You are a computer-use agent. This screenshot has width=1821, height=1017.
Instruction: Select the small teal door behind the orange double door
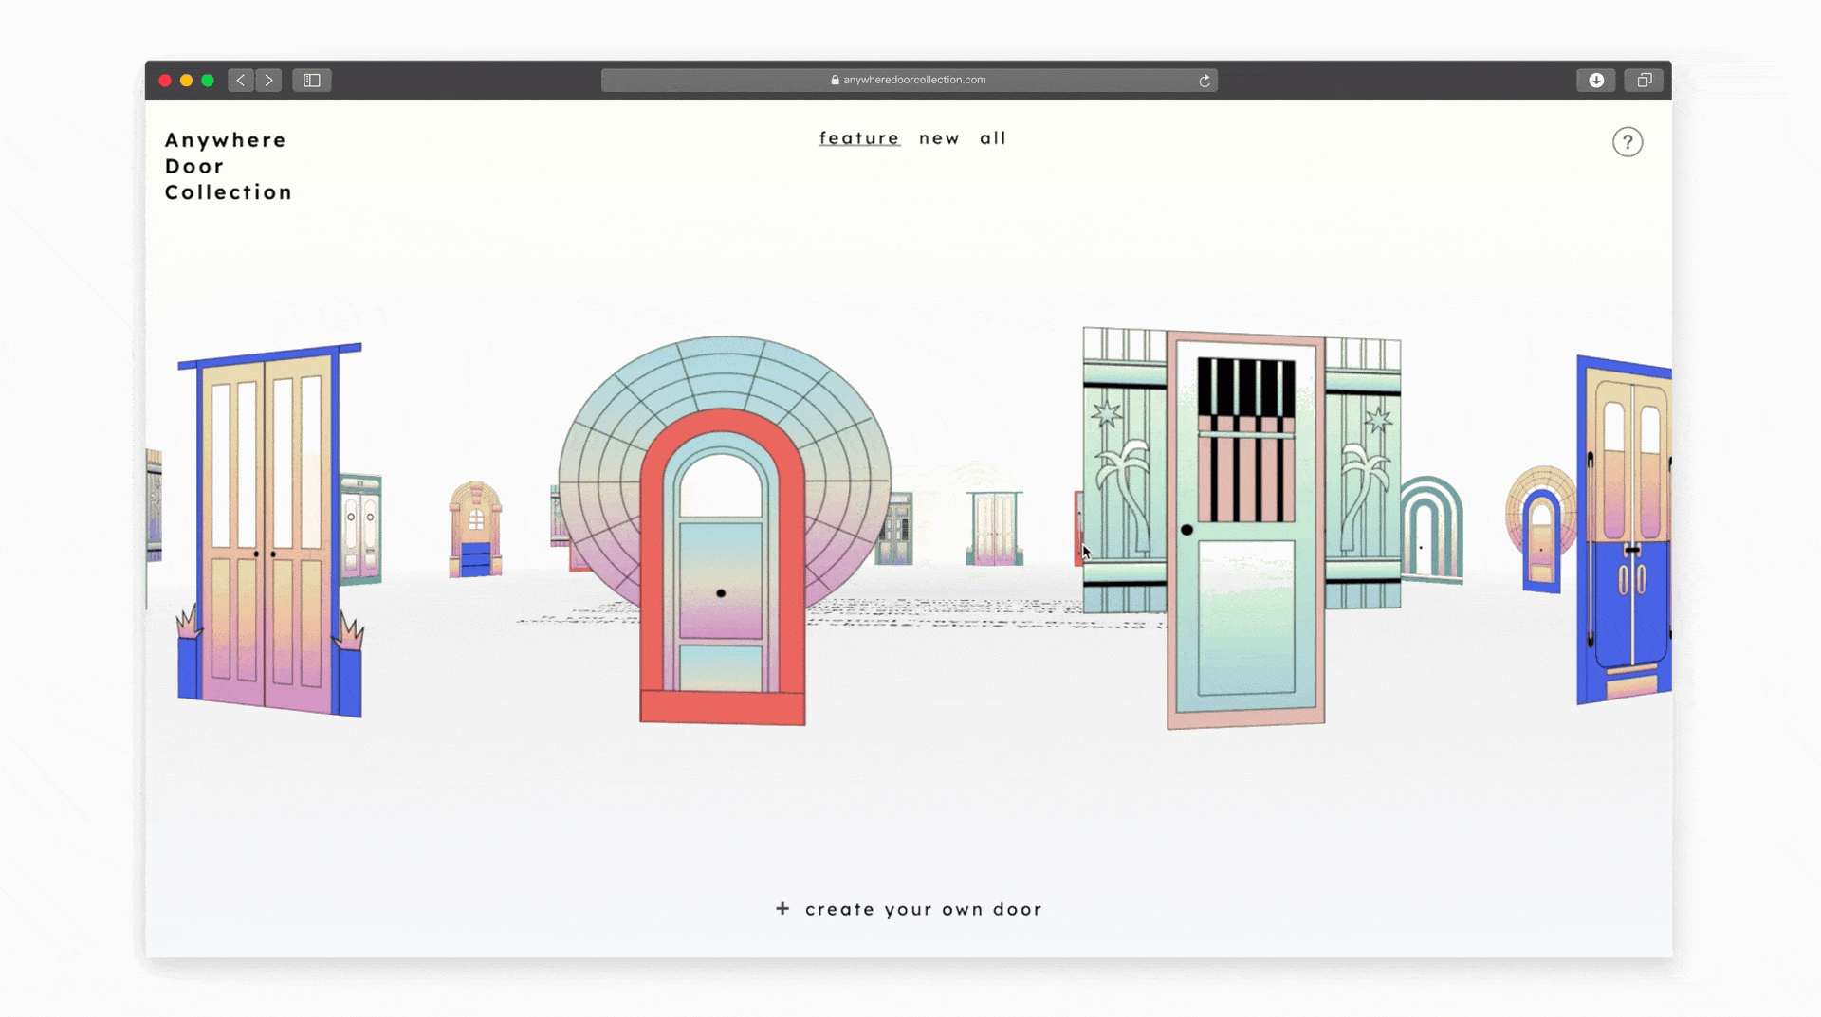tap(361, 528)
